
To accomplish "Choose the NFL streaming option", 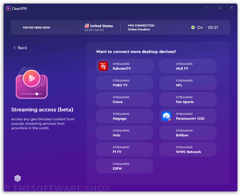I will (188, 83).
